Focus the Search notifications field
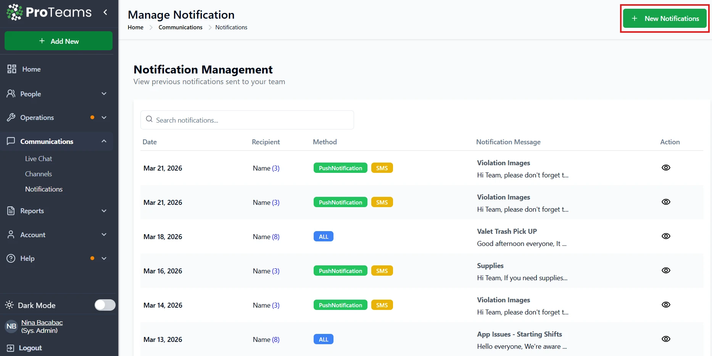The height and width of the screenshot is (356, 712). [252, 120]
